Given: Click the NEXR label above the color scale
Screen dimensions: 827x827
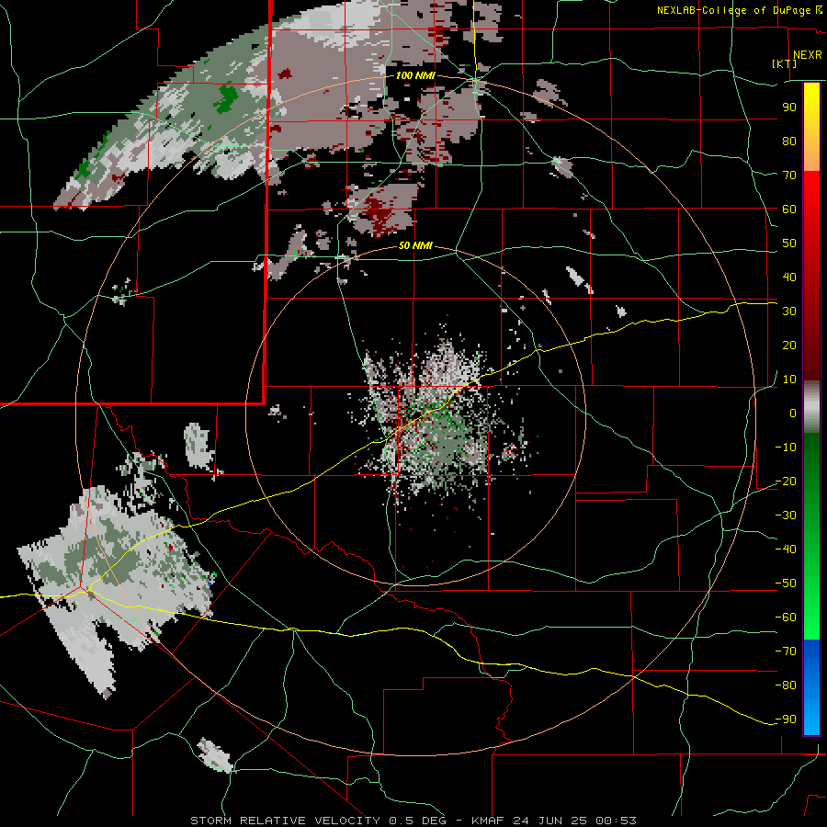Looking at the screenshot, I should pos(807,55).
